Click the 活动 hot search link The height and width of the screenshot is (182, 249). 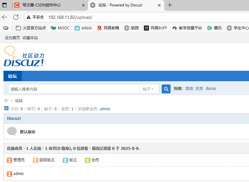click(x=189, y=89)
